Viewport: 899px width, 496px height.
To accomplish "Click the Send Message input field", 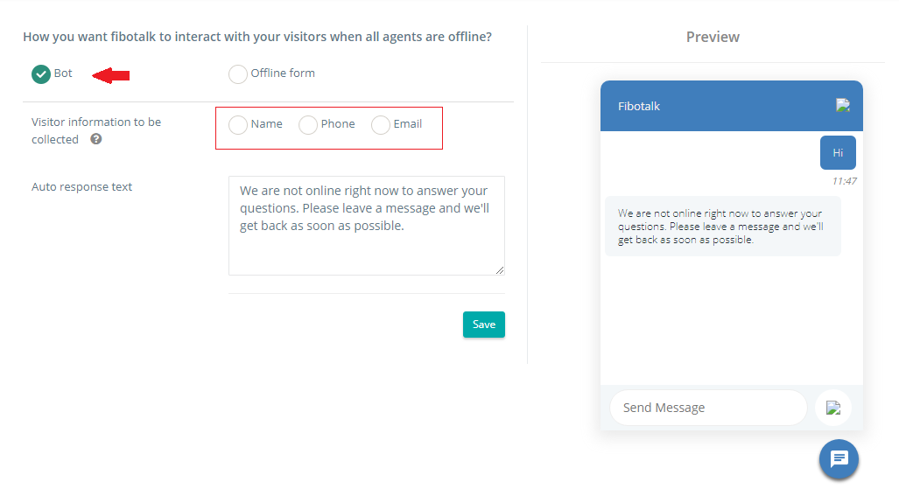I will point(709,408).
